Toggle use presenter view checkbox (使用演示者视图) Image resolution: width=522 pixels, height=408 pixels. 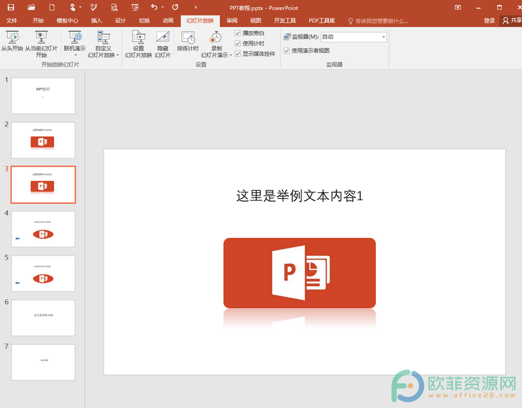(x=286, y=51)
